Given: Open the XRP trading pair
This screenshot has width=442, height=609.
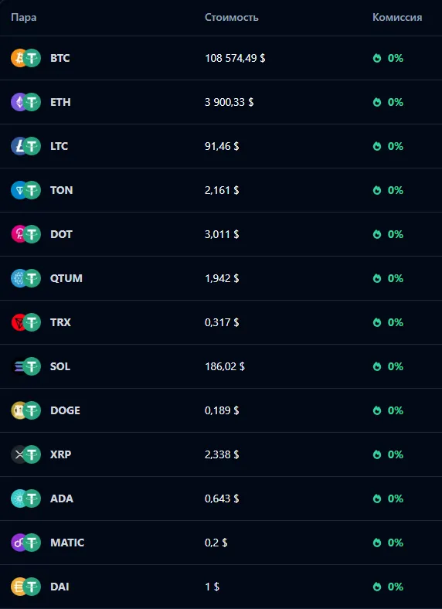Looking at the screenshot, I should (221, 454).
